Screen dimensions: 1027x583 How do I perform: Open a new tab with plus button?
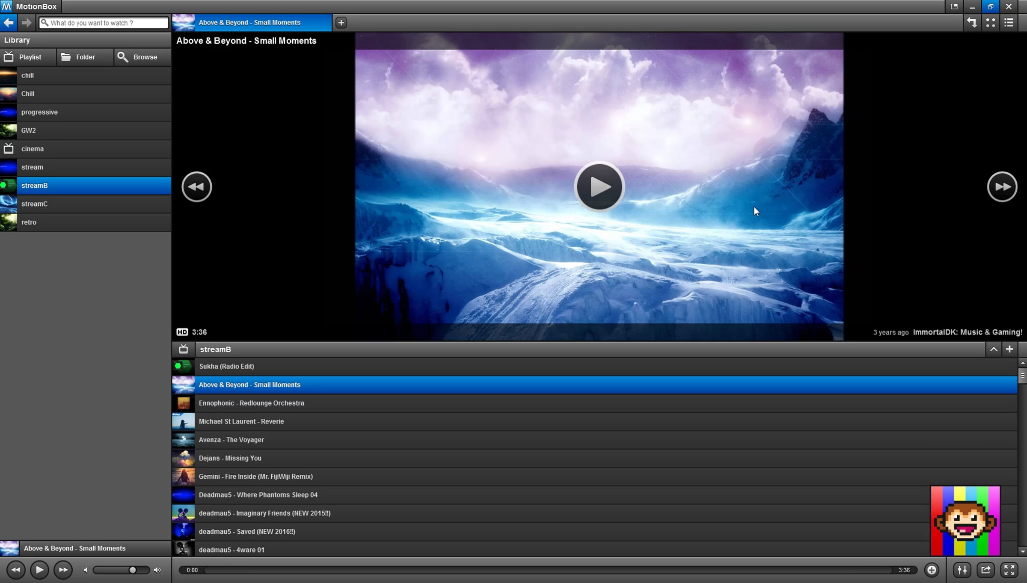coord(341,23)
